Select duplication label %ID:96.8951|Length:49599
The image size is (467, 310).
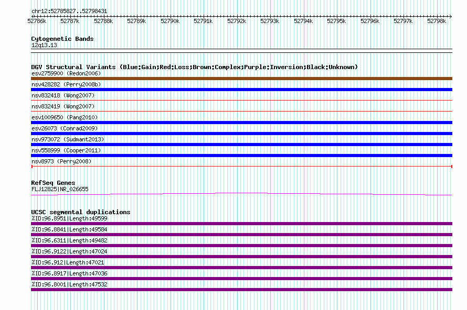coord(69,218)
